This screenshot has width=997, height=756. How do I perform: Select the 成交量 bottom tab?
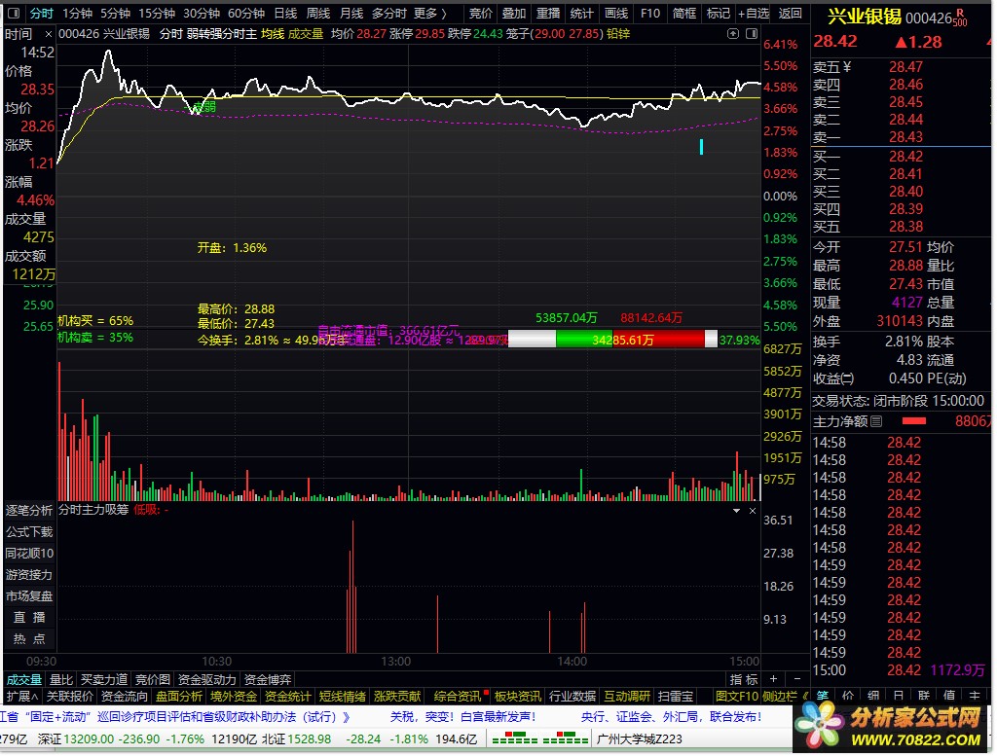[x=24, y=680]
